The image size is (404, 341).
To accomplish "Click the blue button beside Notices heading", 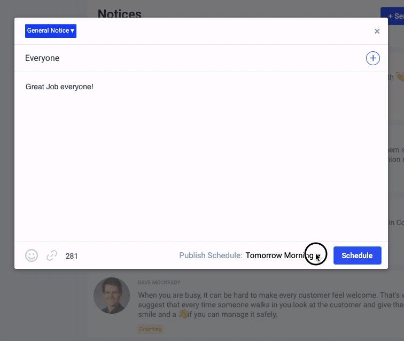I will coord(392,16).
